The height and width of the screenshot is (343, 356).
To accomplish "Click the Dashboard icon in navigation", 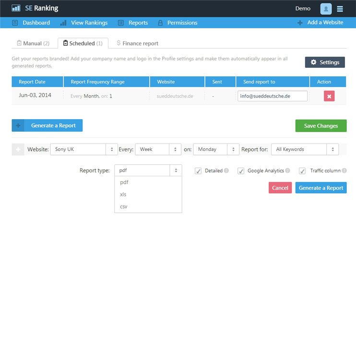I will 15,23.
